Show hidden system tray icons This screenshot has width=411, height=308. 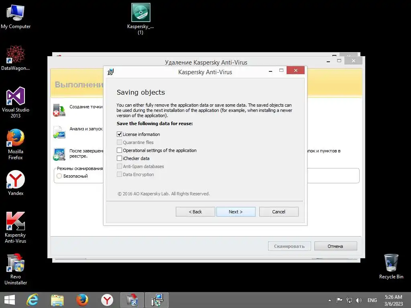pyautogui.click(x=330, y=300)
